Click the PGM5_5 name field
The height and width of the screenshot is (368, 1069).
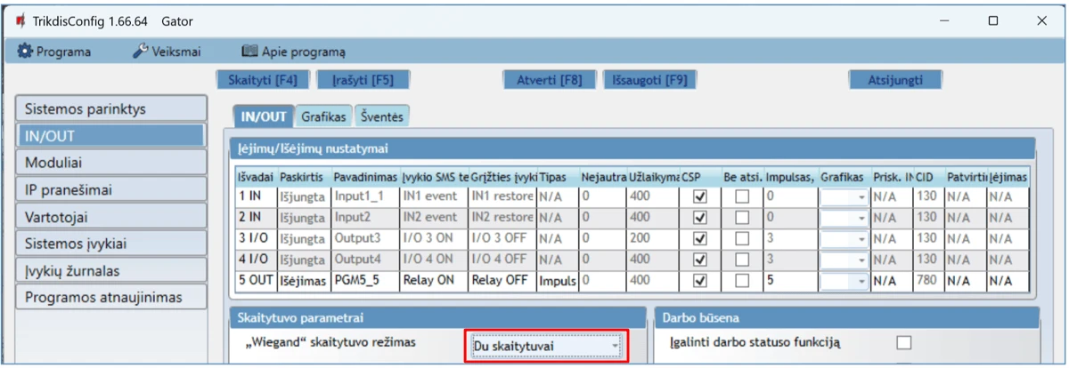point(365,281)
